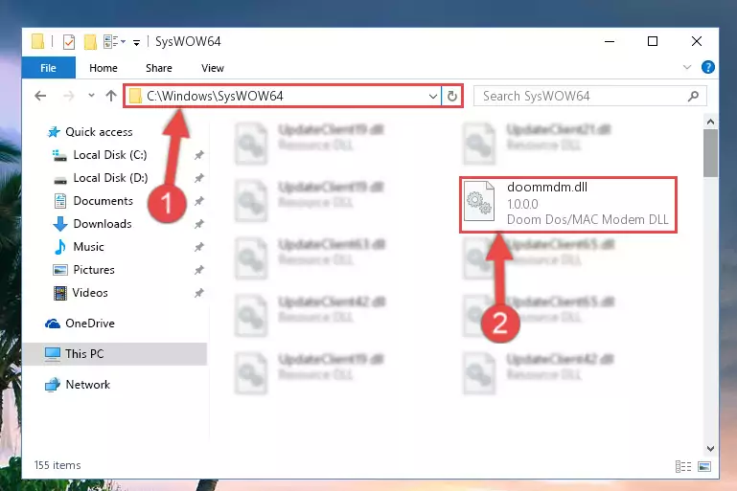Click the 155 items status text
737x491 pixels.
click(x=58, y=465)
